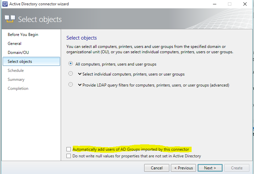Click the Active Directory connector wizard title
This screenshot has height=174, width=254.
click(39, 4)
